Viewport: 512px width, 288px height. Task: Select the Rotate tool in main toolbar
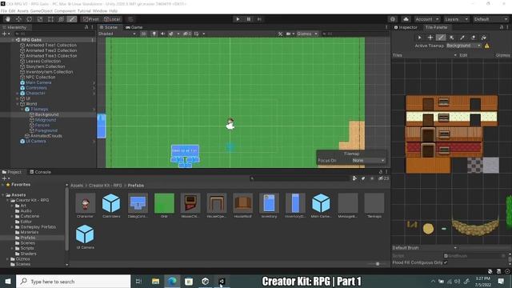(x=30, y=19)
